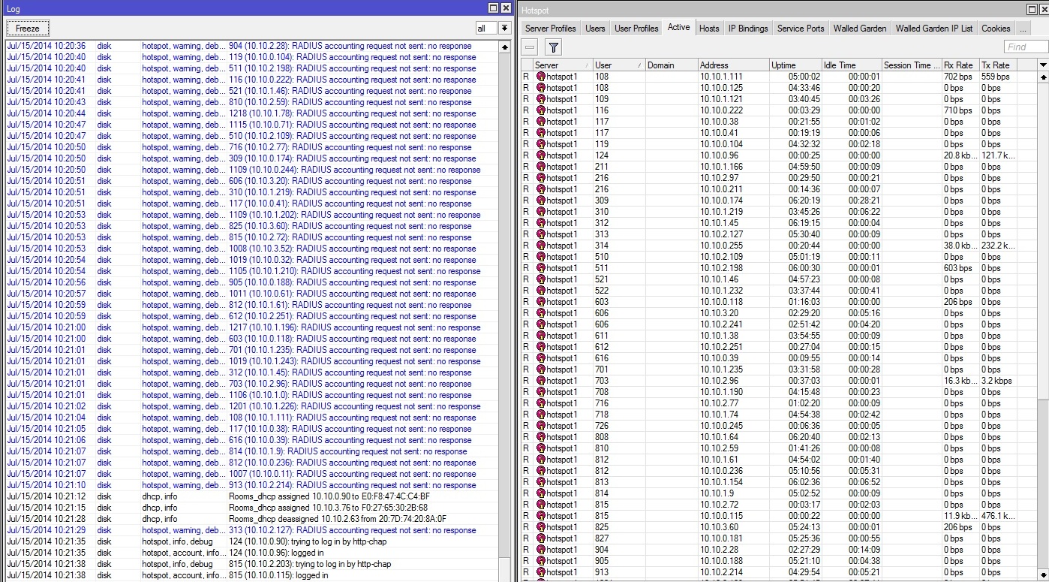1049x582 pixels.
Task: Open the column chooser arrow in Hotspot table header
Action: pos(1043,65)
